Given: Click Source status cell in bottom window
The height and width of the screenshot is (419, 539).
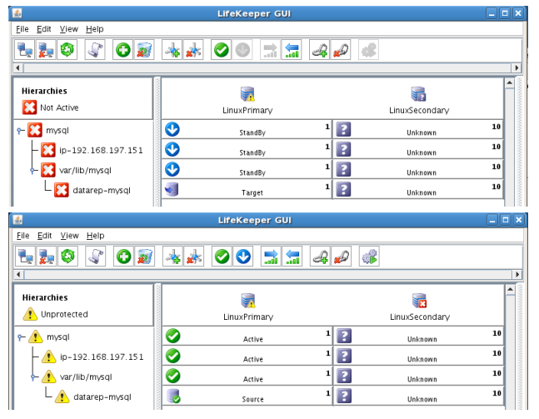Looking at the screenshot, I should coord(247,396).
